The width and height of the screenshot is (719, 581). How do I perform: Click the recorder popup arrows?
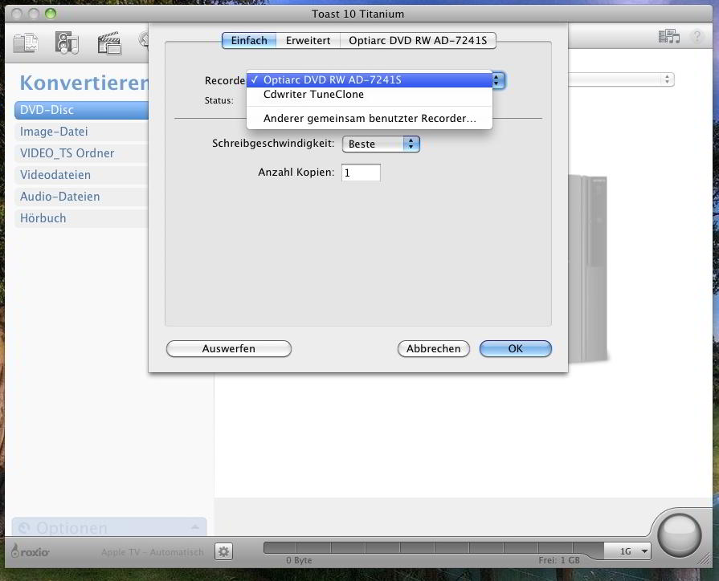(498, 80)
